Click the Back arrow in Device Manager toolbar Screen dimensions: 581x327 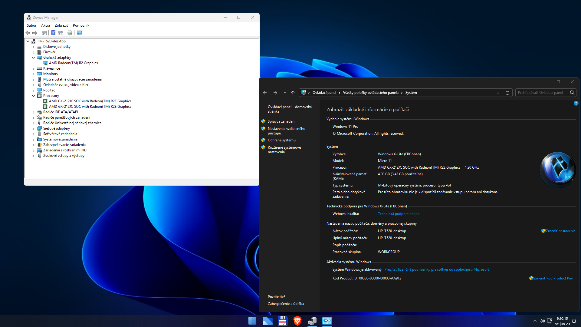click(x=28, y=33)
